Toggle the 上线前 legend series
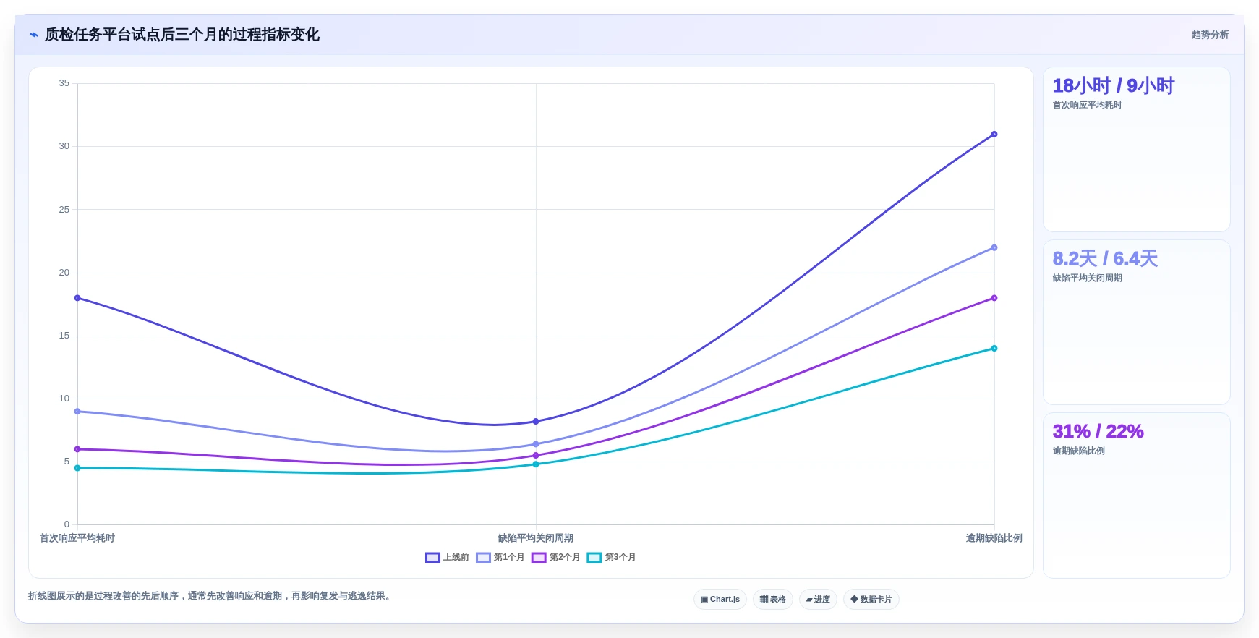 pos(447,558)
